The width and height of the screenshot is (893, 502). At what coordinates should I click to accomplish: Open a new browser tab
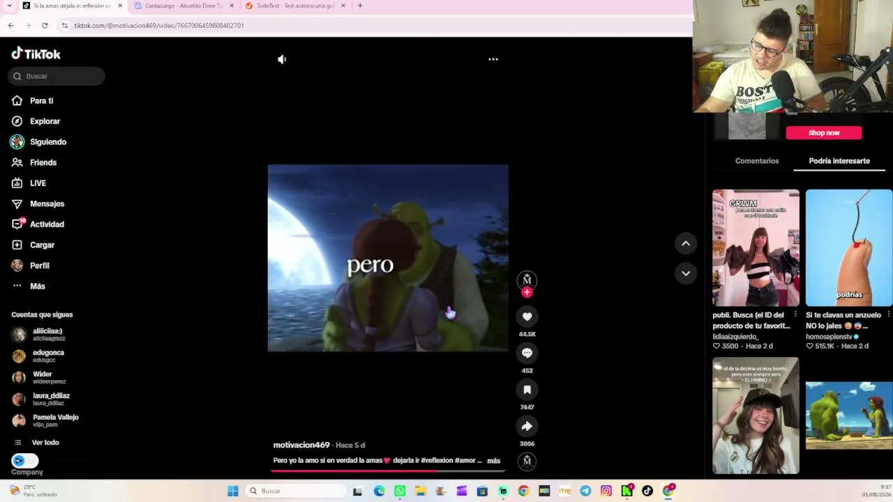pos(360,6)
